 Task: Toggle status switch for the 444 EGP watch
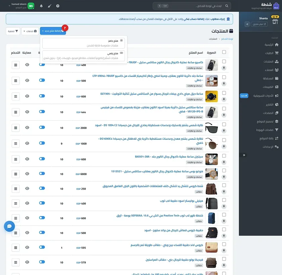(x=42, y=112)
